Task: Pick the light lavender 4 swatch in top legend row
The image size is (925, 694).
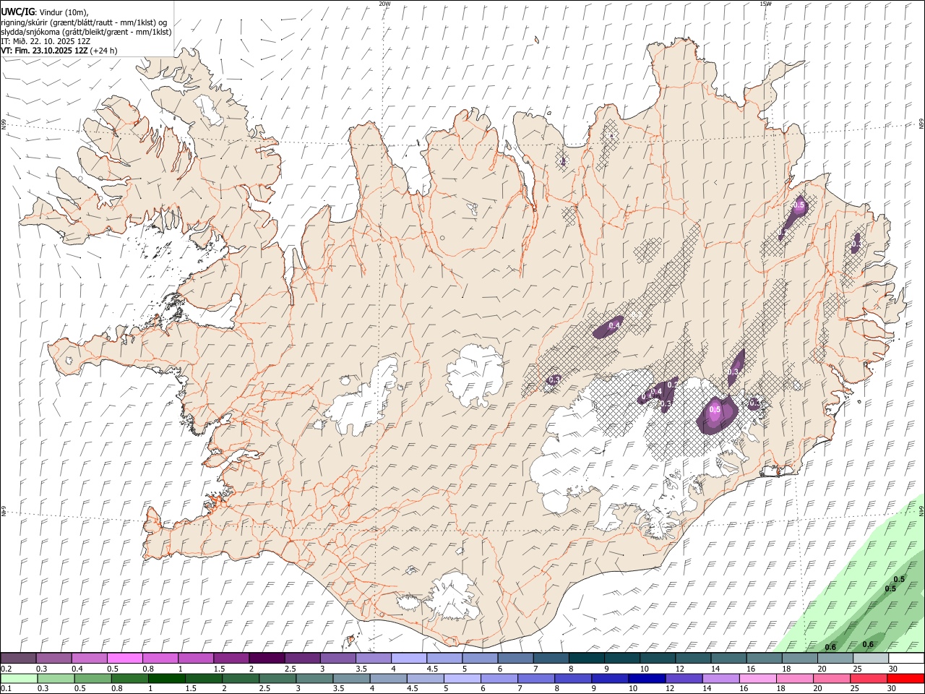Action: 409,659
